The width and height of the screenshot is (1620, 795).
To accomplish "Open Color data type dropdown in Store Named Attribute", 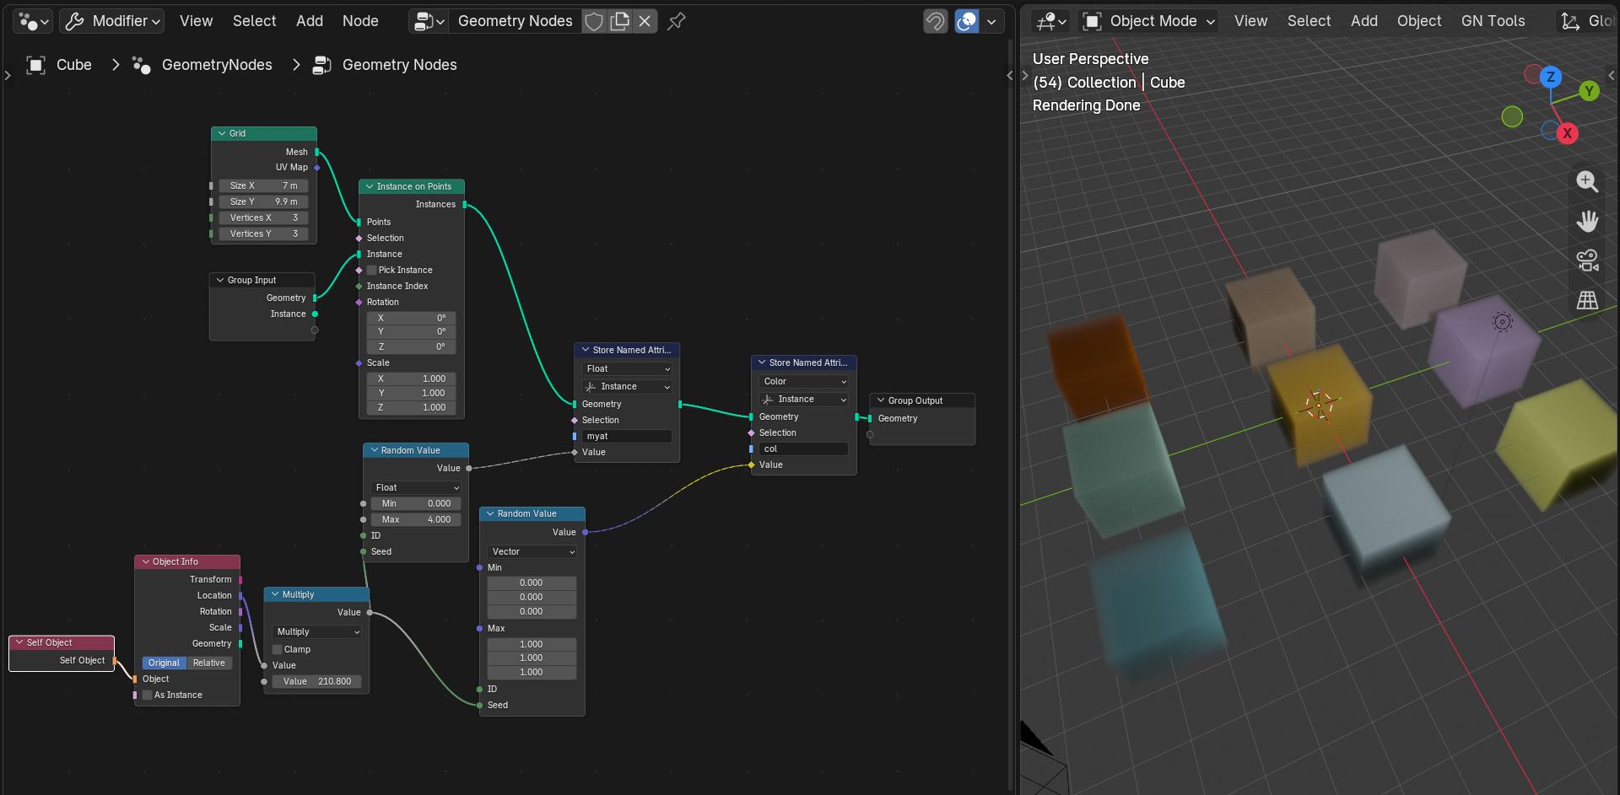I will point(803,381).
